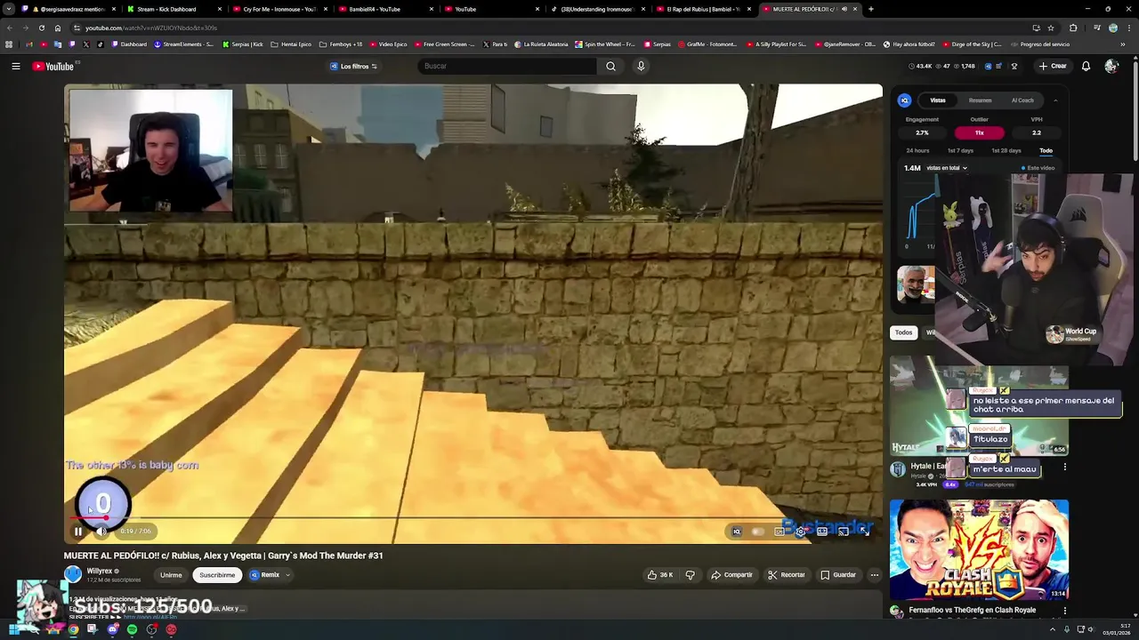Open the Willyrex channel name link
Image resolution: width=1139 pixels, height=640 pixels.
[x=99, y=571]
